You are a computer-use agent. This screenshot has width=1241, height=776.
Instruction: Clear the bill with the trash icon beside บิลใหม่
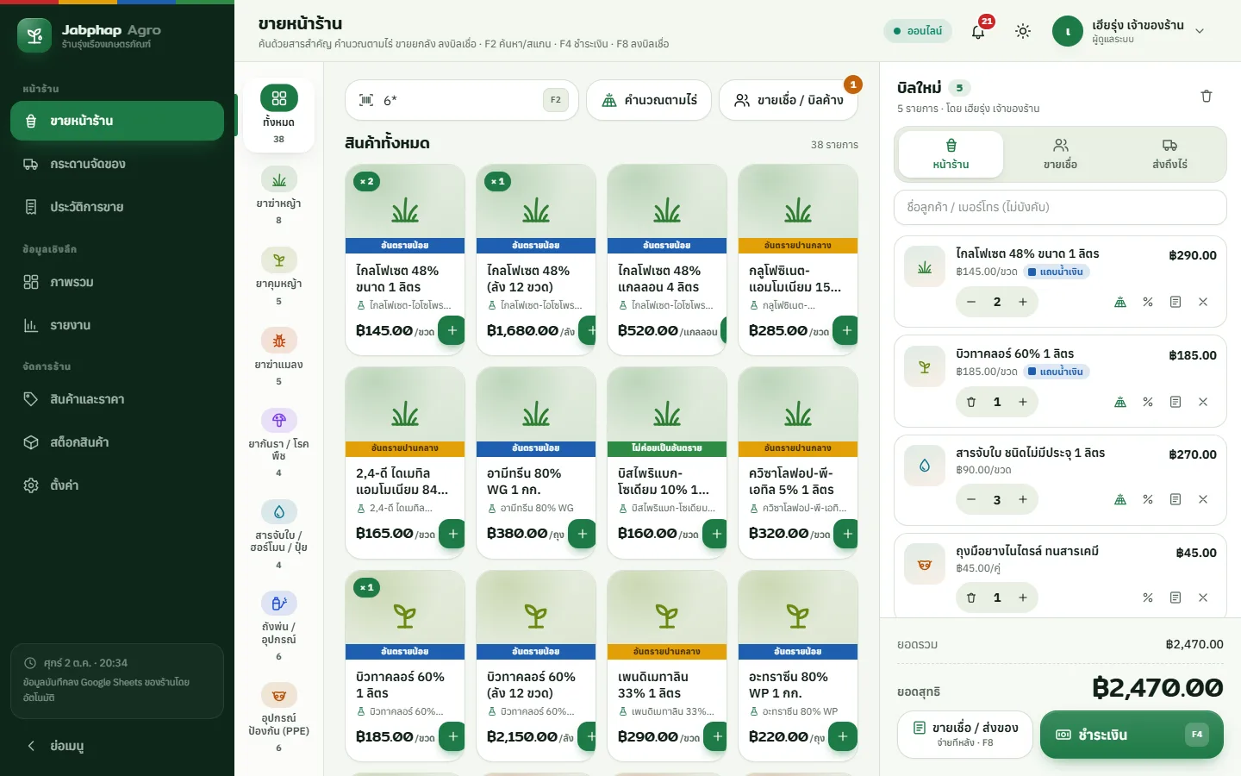1207,96
